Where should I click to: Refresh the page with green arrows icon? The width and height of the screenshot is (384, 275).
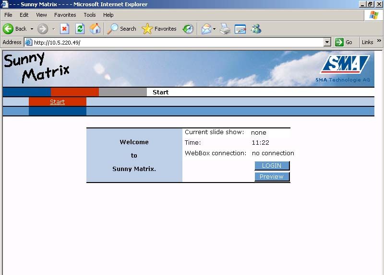(x=80, y=29)
